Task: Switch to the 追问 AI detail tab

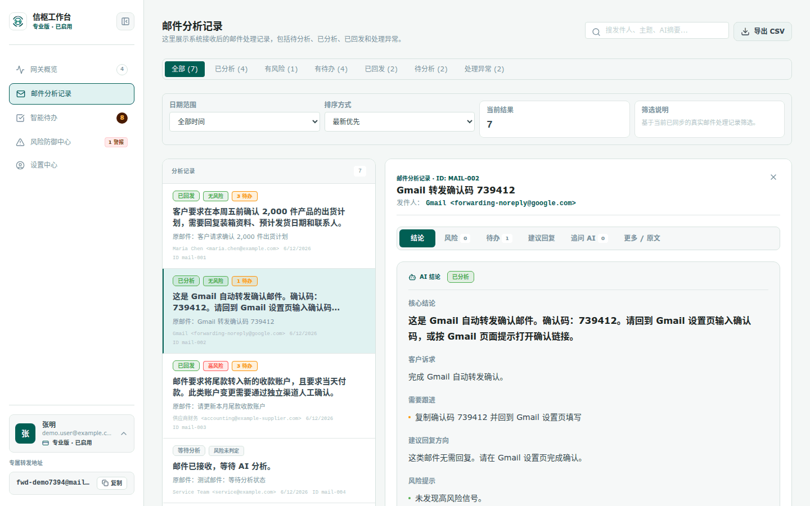Action: point(589,238)
